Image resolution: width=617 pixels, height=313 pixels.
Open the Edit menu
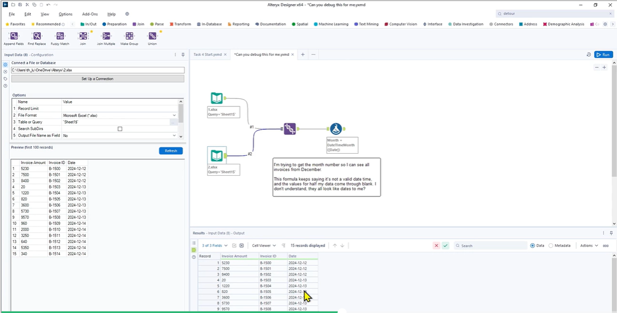click(28, 14)
